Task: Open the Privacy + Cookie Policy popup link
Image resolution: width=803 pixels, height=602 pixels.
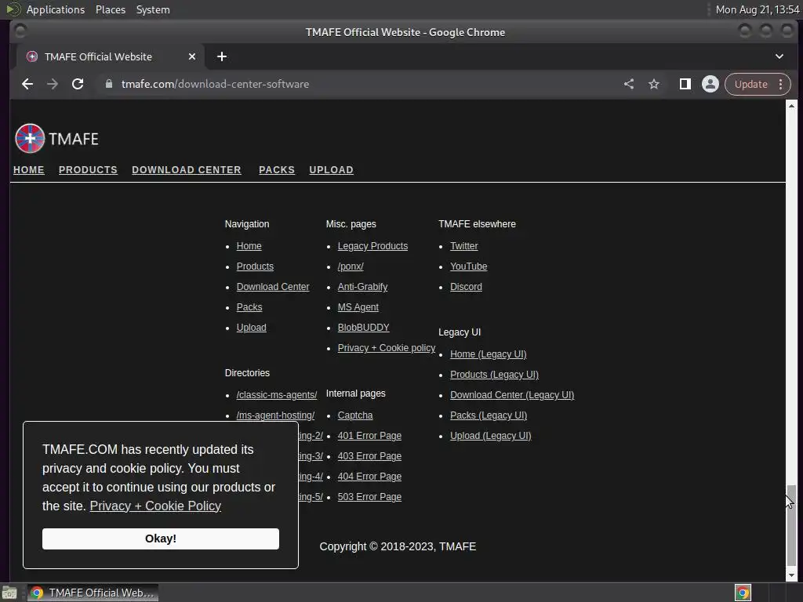Action: pyautogui.click(x=155, y=506)
